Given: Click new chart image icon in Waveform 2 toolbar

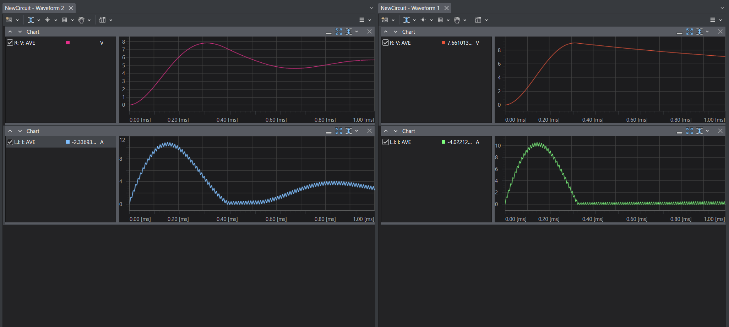Looking at the screenshot, I should [x=9, y=20].
